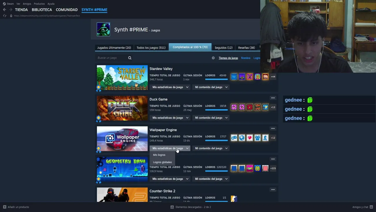The height and width of the screenshot is (212, 376).
Task: Open Geometry Dash three-dot options menu
Action: point(273,159)
